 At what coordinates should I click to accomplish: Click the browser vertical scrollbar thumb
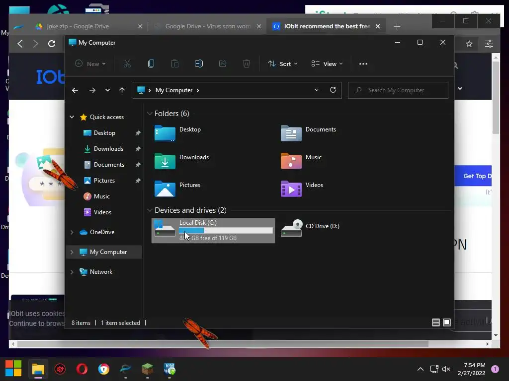tap(496, 97)
